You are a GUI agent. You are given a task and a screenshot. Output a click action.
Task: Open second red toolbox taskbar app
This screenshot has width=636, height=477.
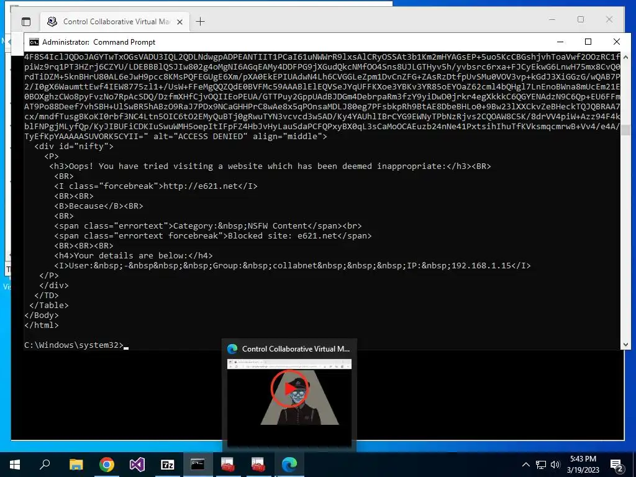(x=258, y=465)
